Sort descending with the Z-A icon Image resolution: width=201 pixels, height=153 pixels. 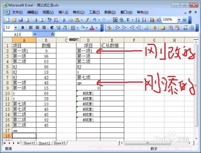point(144,20)
